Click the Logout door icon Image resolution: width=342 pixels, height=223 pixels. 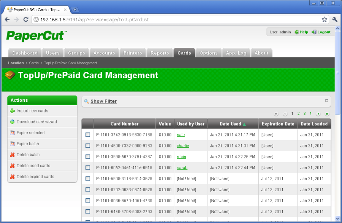point(314,32)
